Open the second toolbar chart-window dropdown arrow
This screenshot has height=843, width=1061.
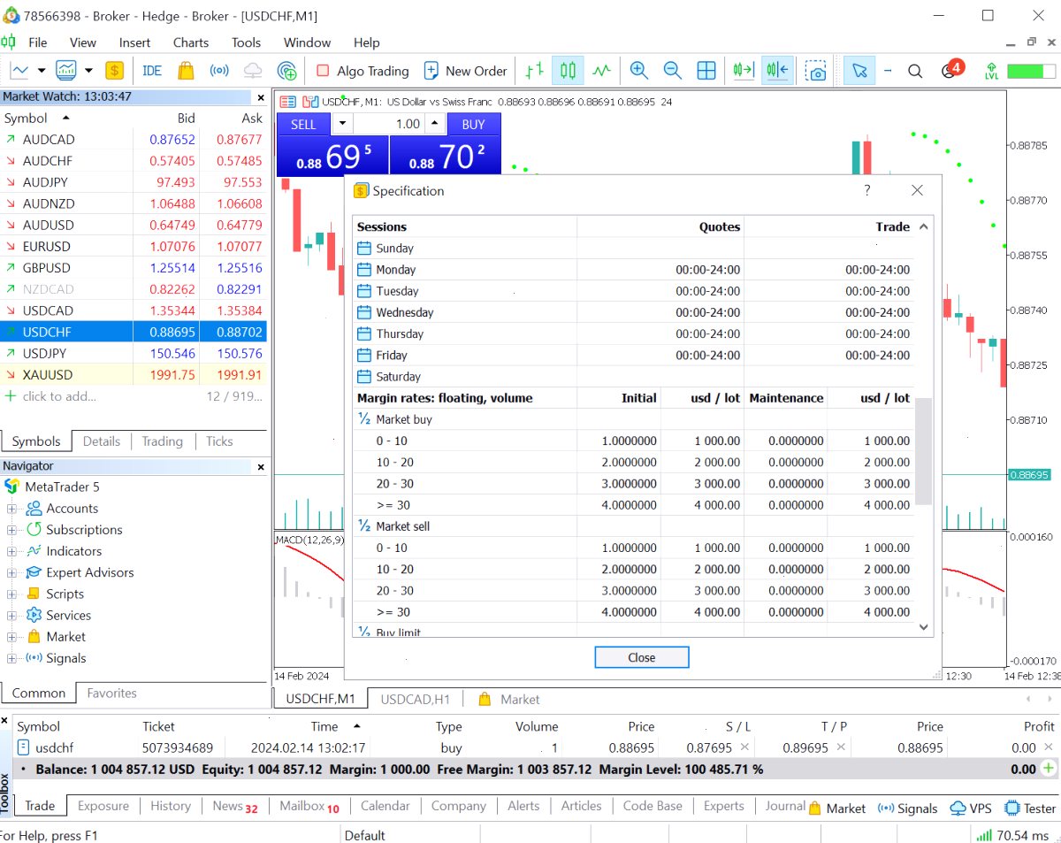click(x=88, y=71)
